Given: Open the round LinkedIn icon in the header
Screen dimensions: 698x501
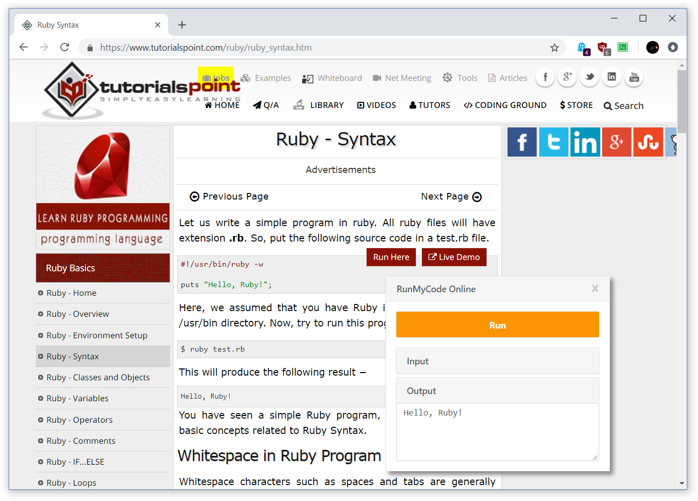Looking at the screenshot, I should pos(611,77).
